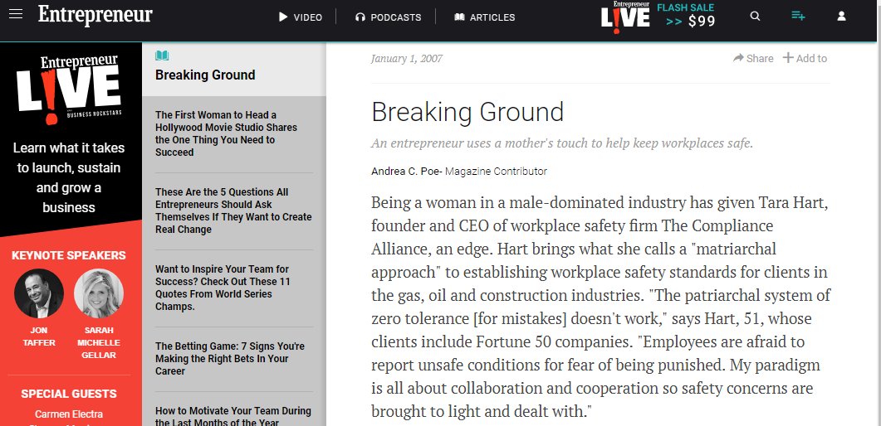The height and width of the screenshot is (426, 881).
Task: Click the KEYNOTE SPEAKERS heading
Action: (69, 255)
